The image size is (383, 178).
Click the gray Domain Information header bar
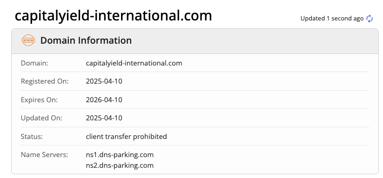195,41
